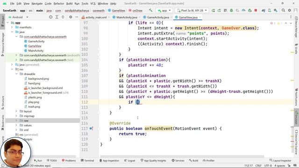Image resolution: width=299 pixels, height=168 pixels.
Task: Select background.png in the drawable folder
Action: click(x=38, y=79)
